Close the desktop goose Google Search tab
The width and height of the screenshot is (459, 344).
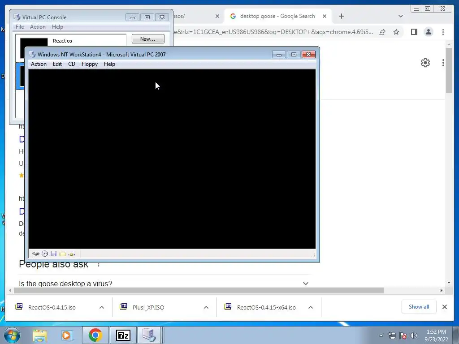pyautogui.click(x=325, y=17)
